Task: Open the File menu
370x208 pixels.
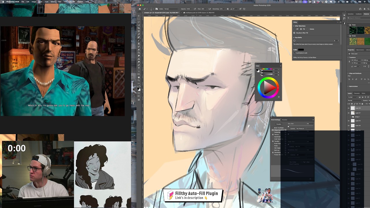Action: coord(23,2)
